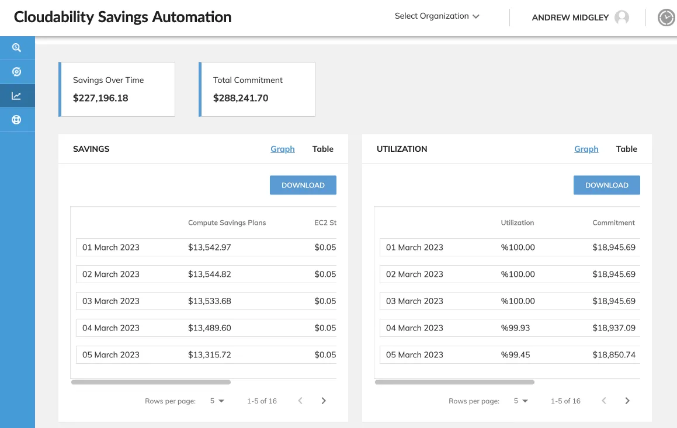The width and height of the screenshot is (677, 428).
Task: Go to next page of Savings table
Action: tap(324, 401)
